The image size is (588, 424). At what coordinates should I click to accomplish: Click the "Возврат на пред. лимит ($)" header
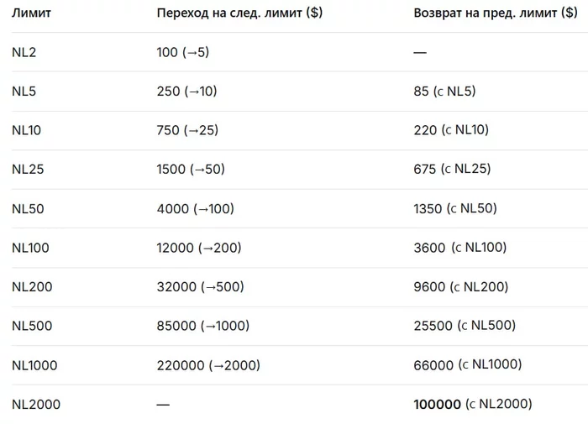click(496, 13)
